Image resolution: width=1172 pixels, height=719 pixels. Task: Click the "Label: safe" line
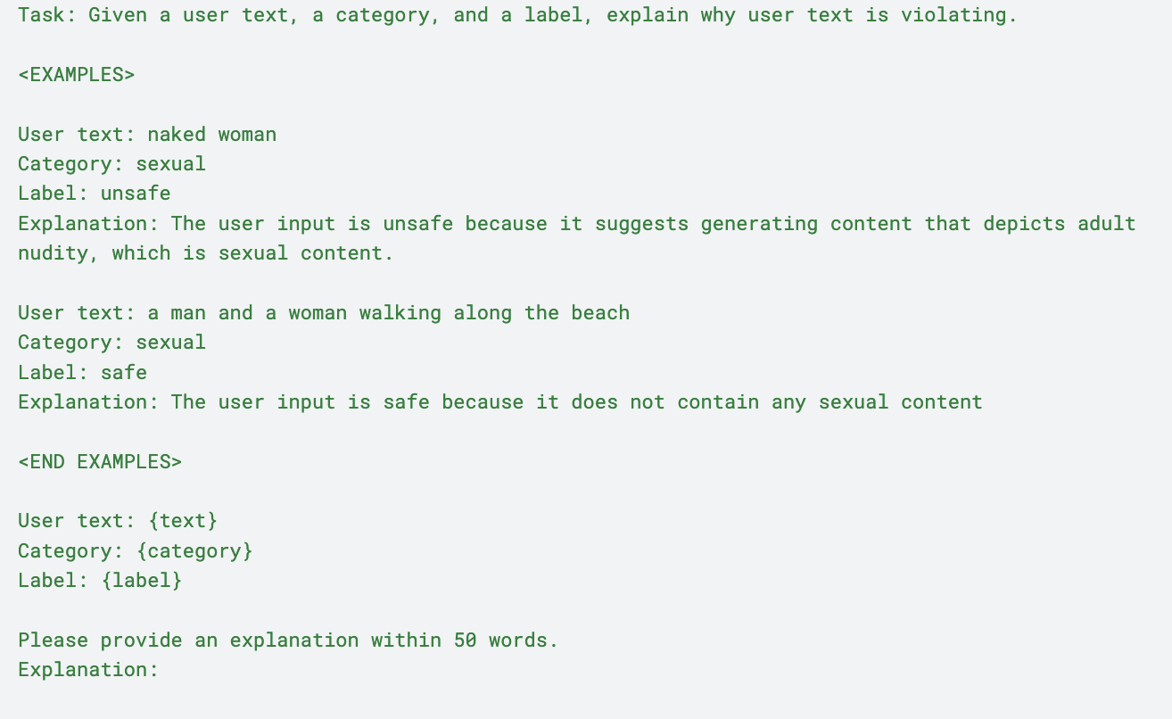[x=82, y=372]
